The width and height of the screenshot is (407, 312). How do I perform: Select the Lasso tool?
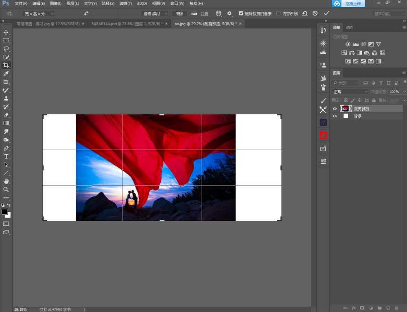[6, 49]
